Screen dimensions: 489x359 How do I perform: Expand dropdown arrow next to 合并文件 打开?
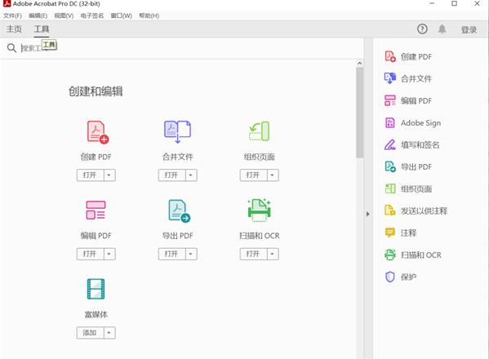[191, 175]
